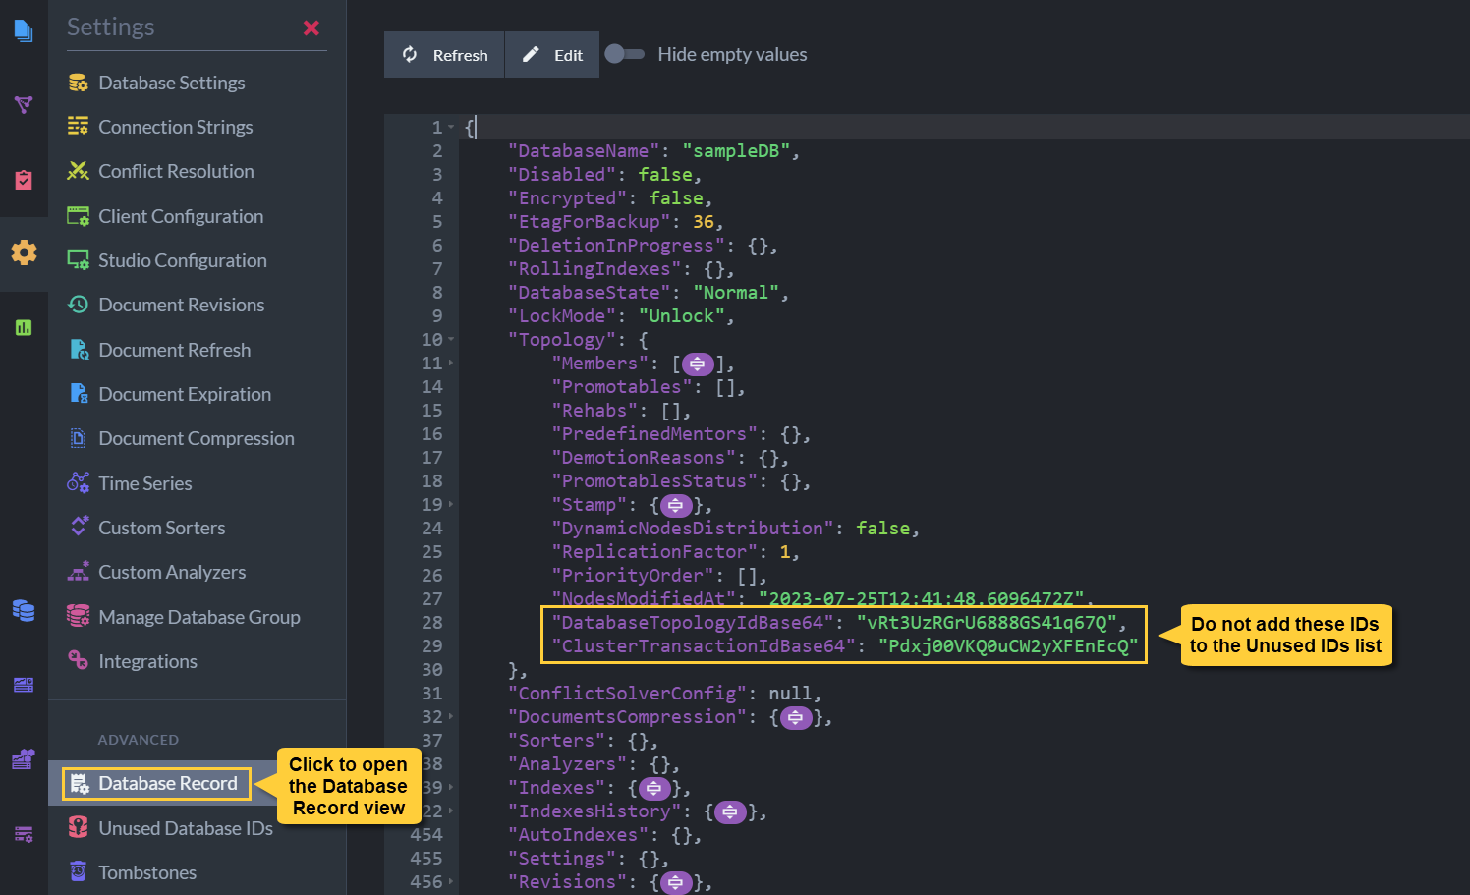Click the Tombstones trash icon
Image resolution: width=1470 pixels, height=895 pixels.
79,871
